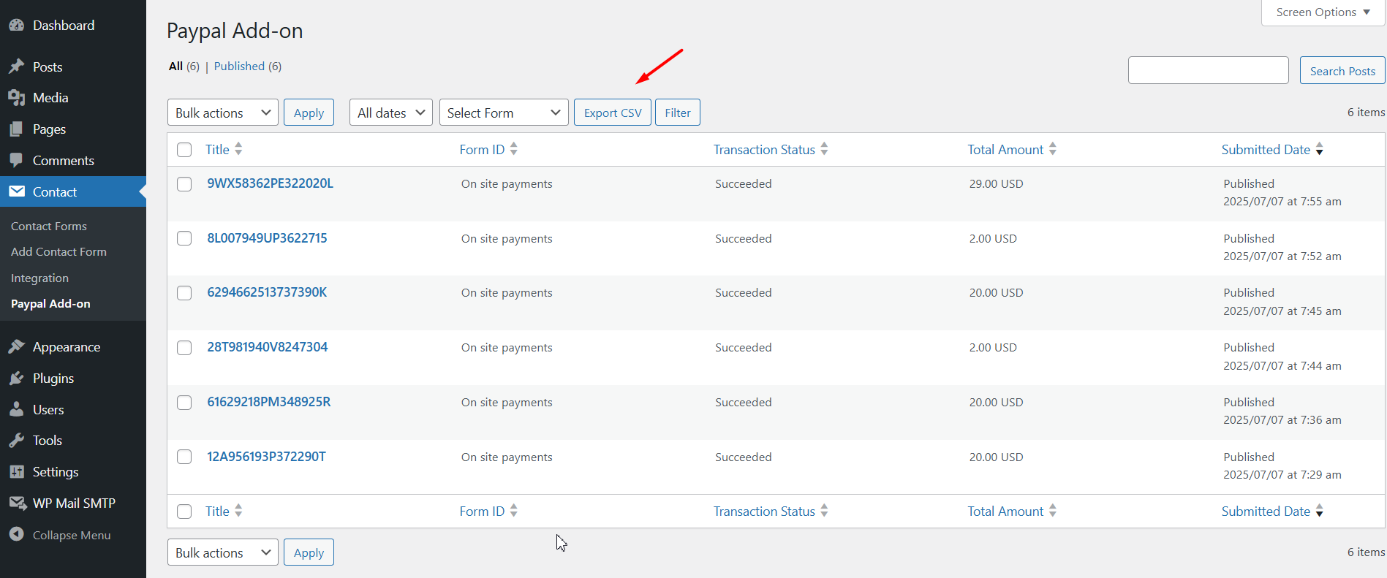Toggle the select-all checkbox in table header
The image size is (1387, 578).
[x=184, y=150]
